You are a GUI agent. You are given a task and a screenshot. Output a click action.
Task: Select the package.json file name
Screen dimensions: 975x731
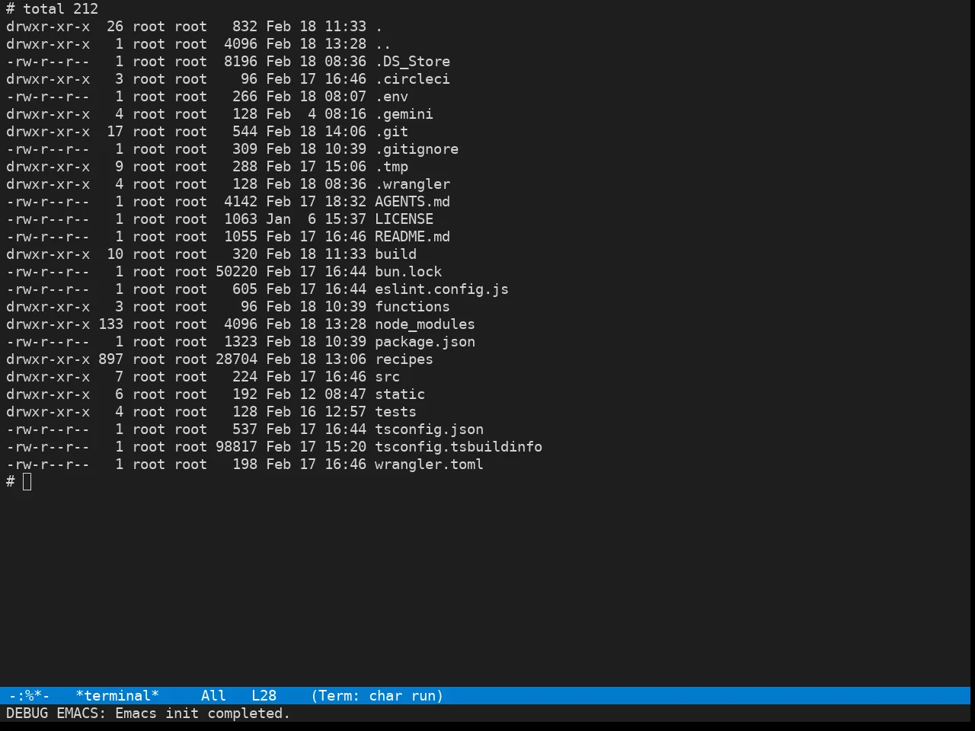[425, 342]
